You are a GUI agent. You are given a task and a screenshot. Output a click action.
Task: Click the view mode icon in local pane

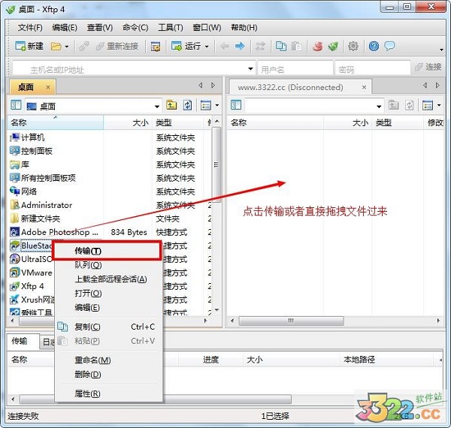tap(206, 105)
